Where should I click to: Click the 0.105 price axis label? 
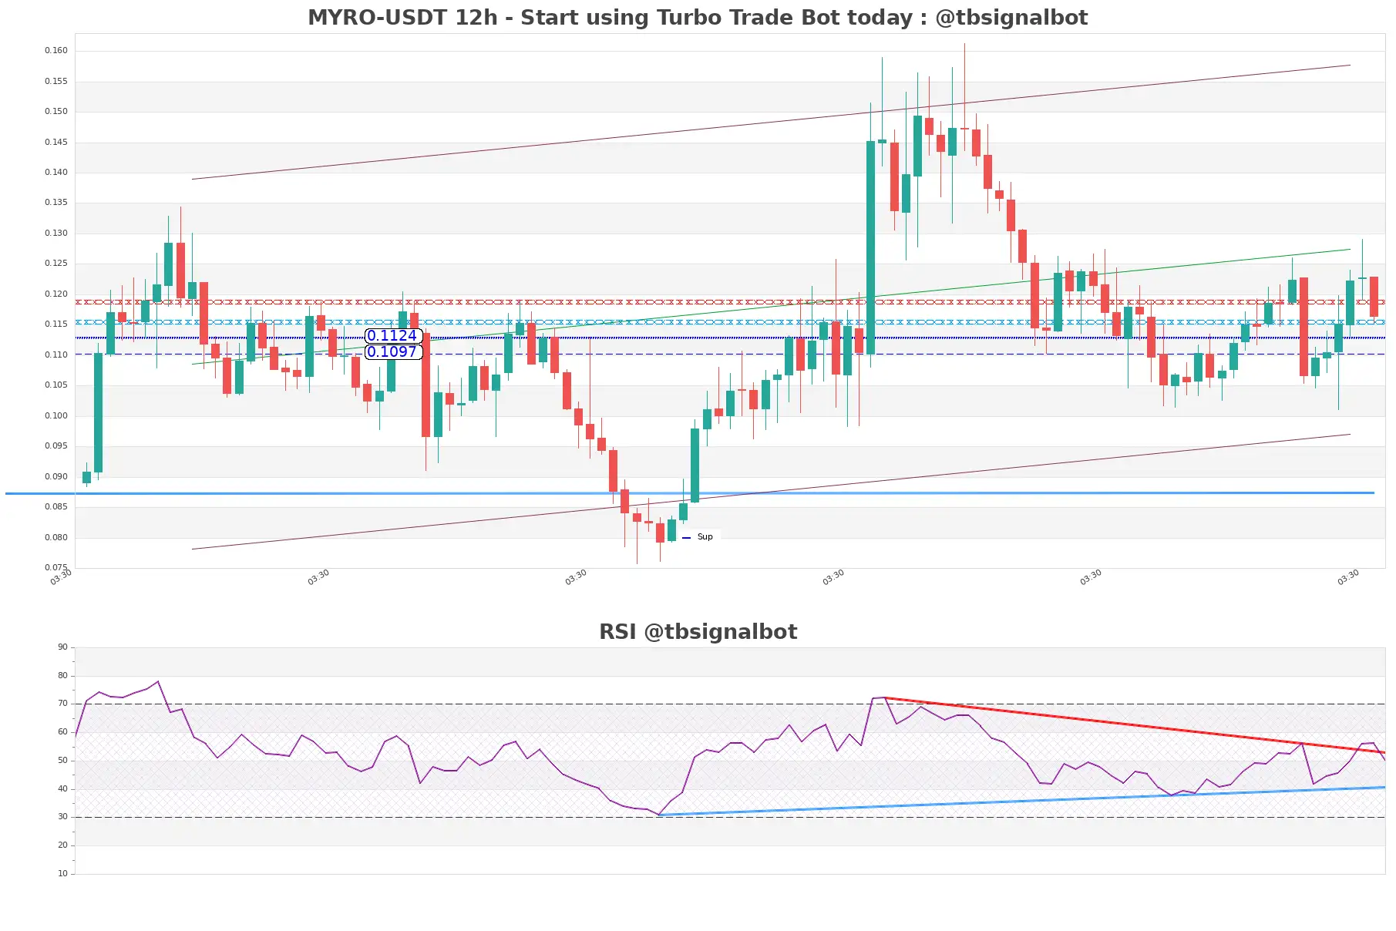coord(56,385)
